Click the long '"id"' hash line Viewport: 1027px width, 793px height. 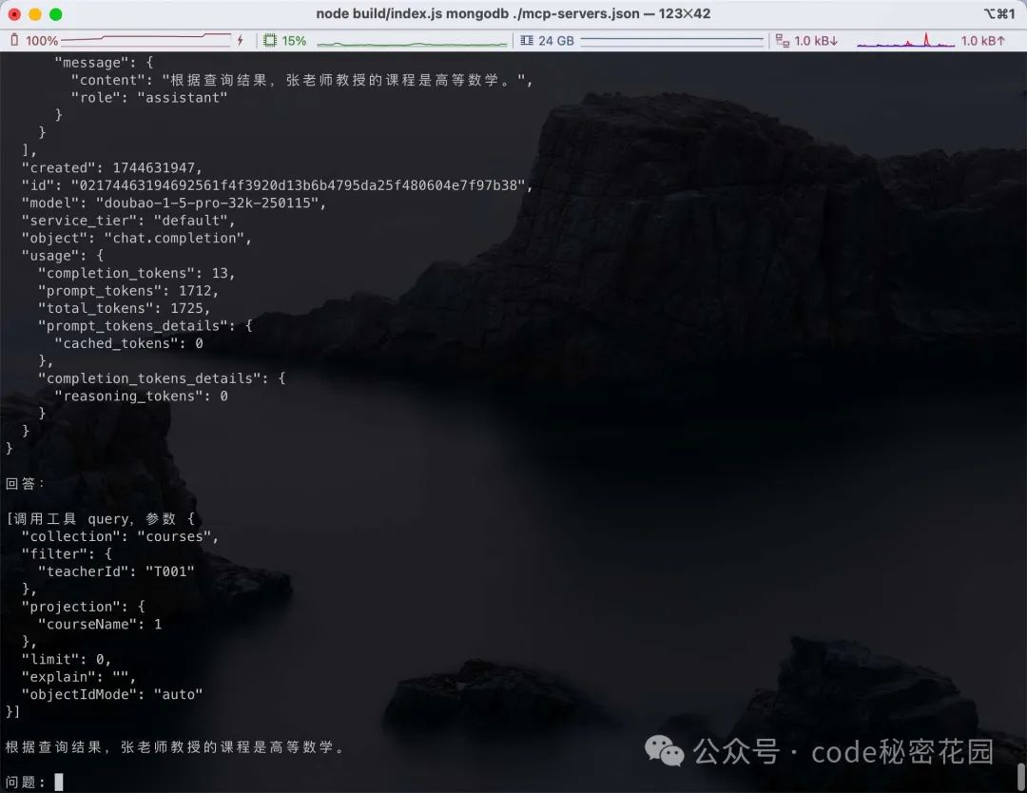click(x=277, y=185)
